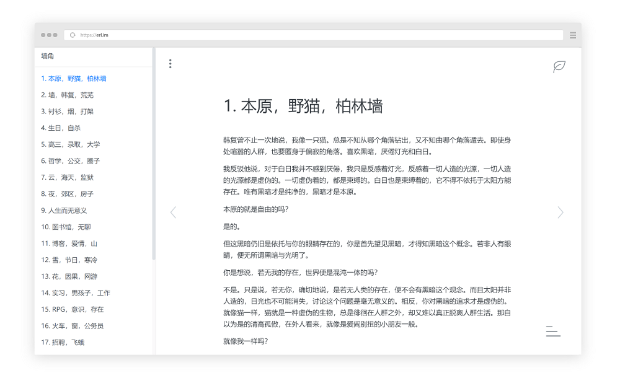
Task: Open chapter 15. RPG，意识，存在
Action: click(x=73, y=310)
